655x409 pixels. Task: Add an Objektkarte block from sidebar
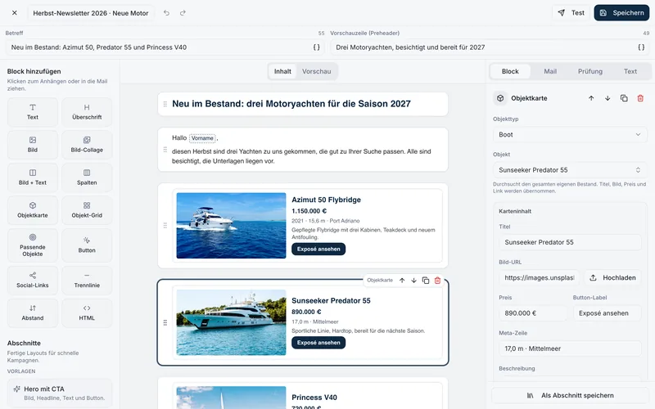(x=33, y=210)
